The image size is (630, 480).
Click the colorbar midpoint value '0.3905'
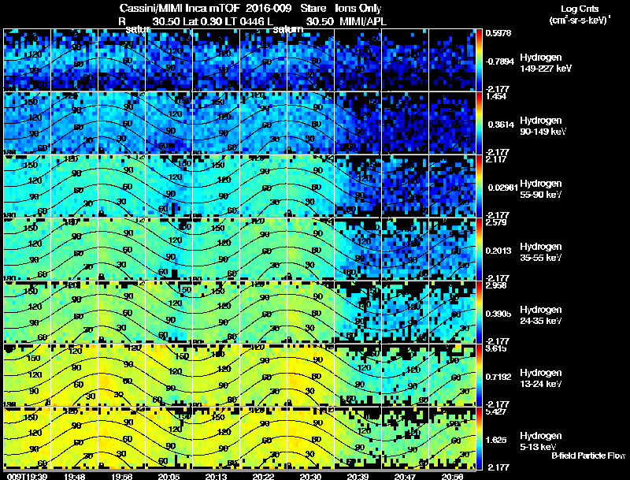point(499,314)
